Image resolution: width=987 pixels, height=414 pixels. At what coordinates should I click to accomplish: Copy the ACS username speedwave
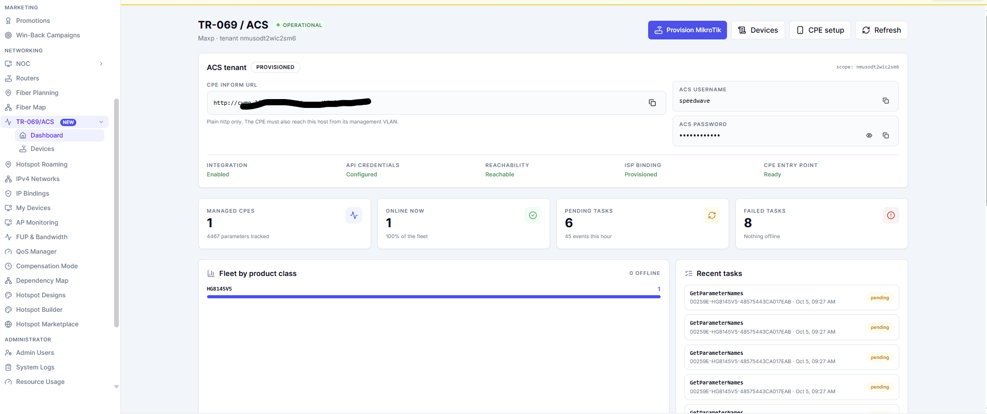886,101
